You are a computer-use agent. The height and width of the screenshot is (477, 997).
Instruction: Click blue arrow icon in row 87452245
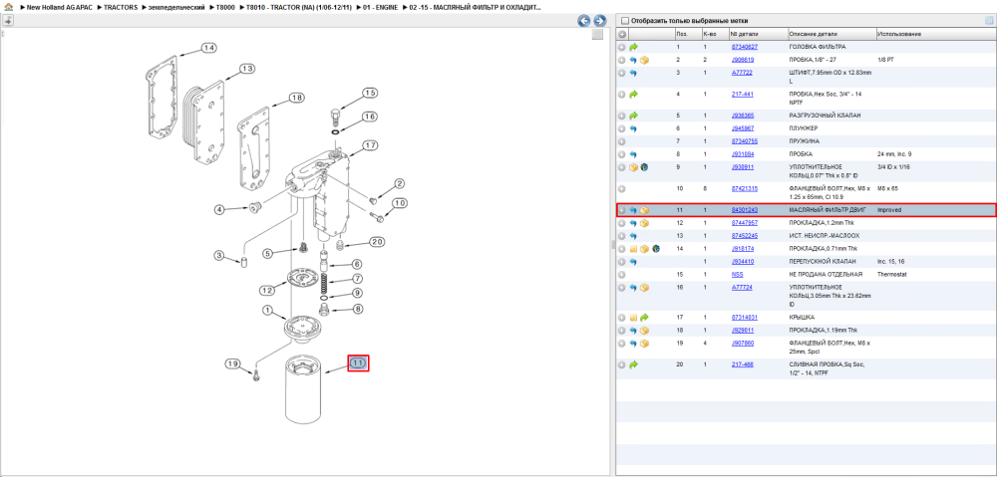pyautogui.click(x=633, y=236)
